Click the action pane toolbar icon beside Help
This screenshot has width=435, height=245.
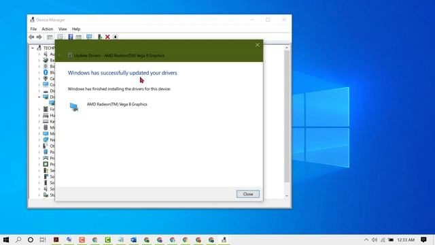79,37
